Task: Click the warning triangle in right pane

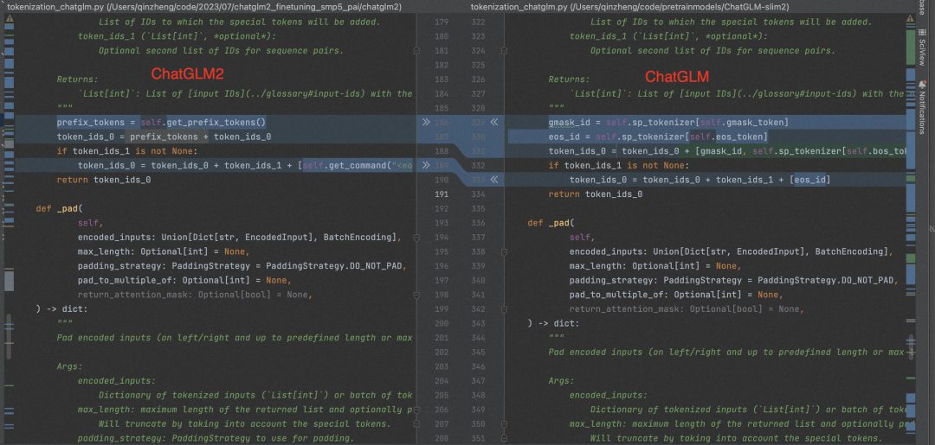Action: [x=910, y=18]
